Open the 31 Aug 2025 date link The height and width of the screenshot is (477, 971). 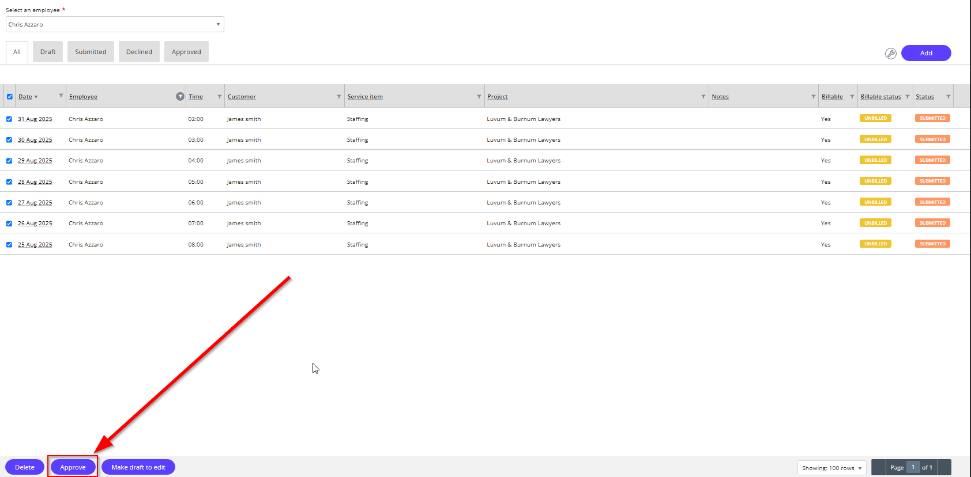coord(35,119)
